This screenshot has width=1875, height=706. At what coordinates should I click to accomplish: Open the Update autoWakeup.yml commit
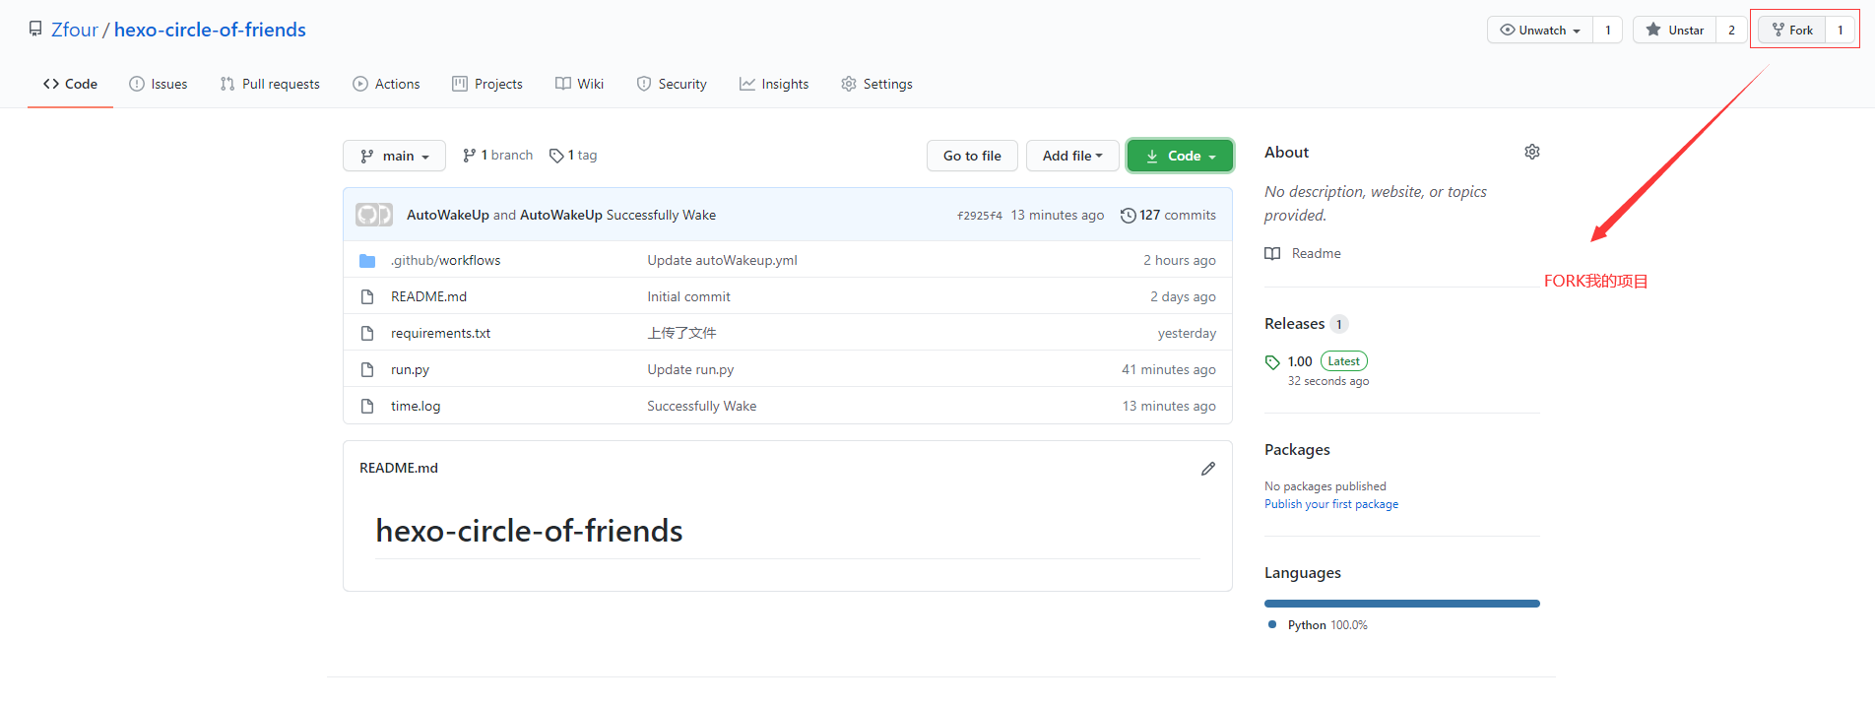(x=722, y=260)
